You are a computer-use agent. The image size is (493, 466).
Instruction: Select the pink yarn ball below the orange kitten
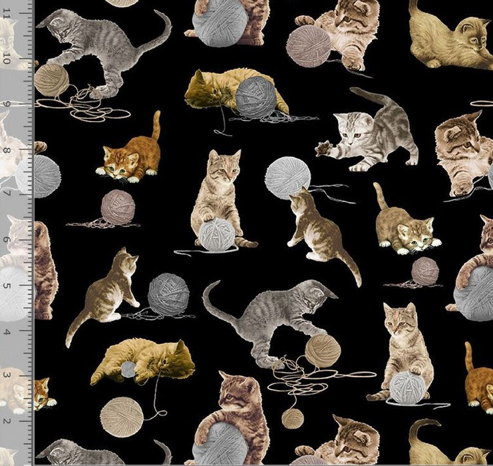pos(118,206)
